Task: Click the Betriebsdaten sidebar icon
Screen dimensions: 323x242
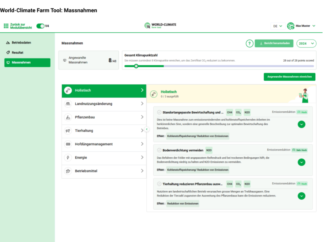Action: pyautogui.click(x=8, y=43)
